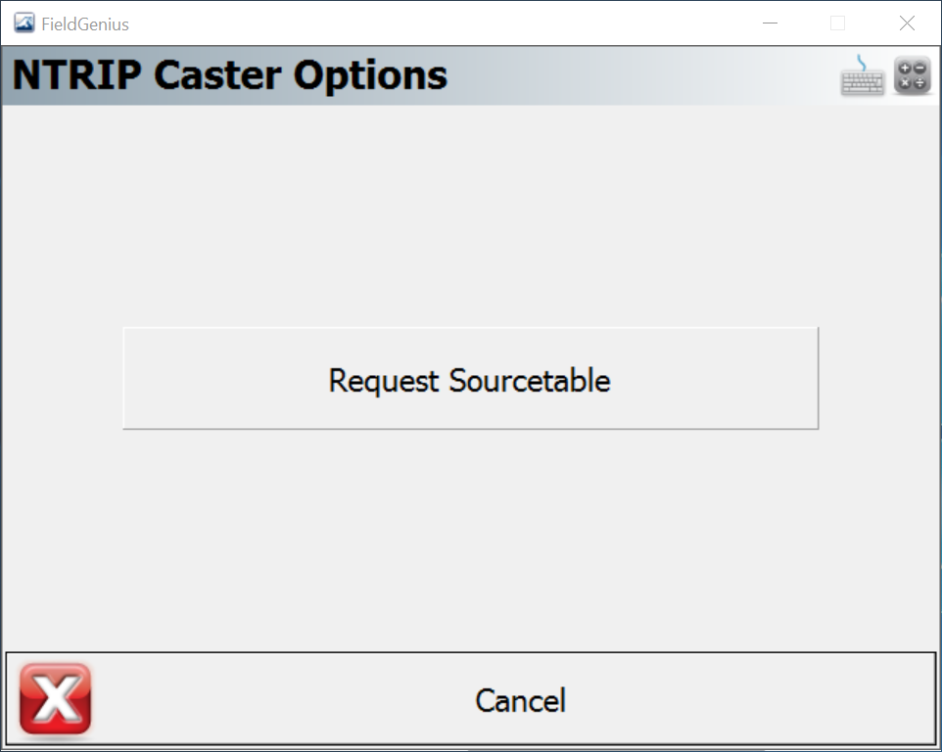Open the calculator icon in header
The height and width of the screenshot is (752, 942).
point(912,76)
